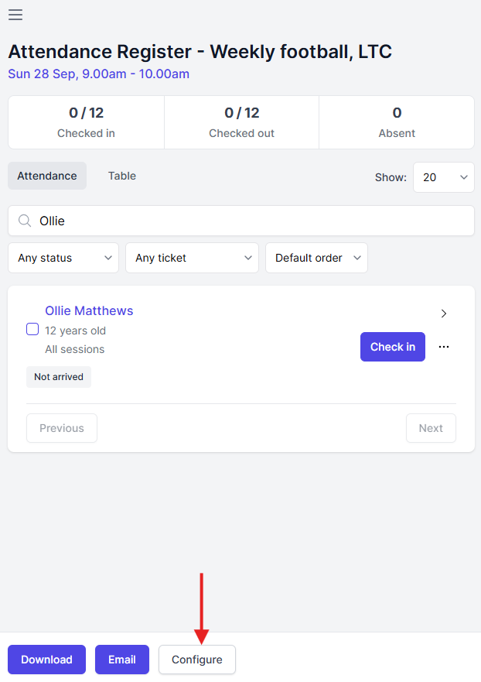Go to the Next page
Viewport: 481px width, 682px height.
431,428
